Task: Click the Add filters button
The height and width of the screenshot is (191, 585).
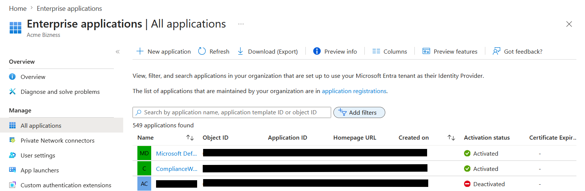Action: click(359, 112)
